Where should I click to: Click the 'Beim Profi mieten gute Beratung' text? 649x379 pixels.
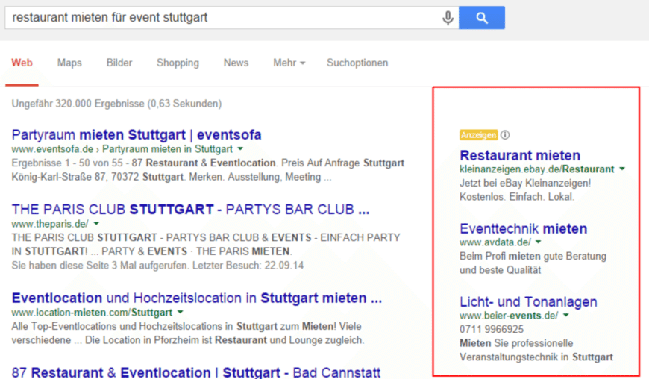pyautogui.click(x=533, y=256)
